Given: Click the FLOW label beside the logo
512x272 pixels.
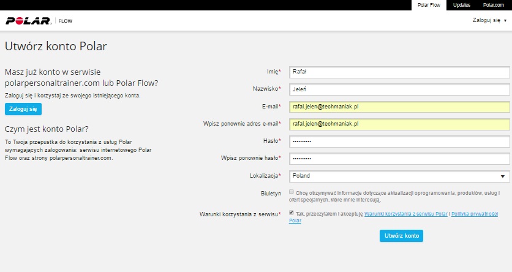Looking at the screenshot, I should point(65,21).
